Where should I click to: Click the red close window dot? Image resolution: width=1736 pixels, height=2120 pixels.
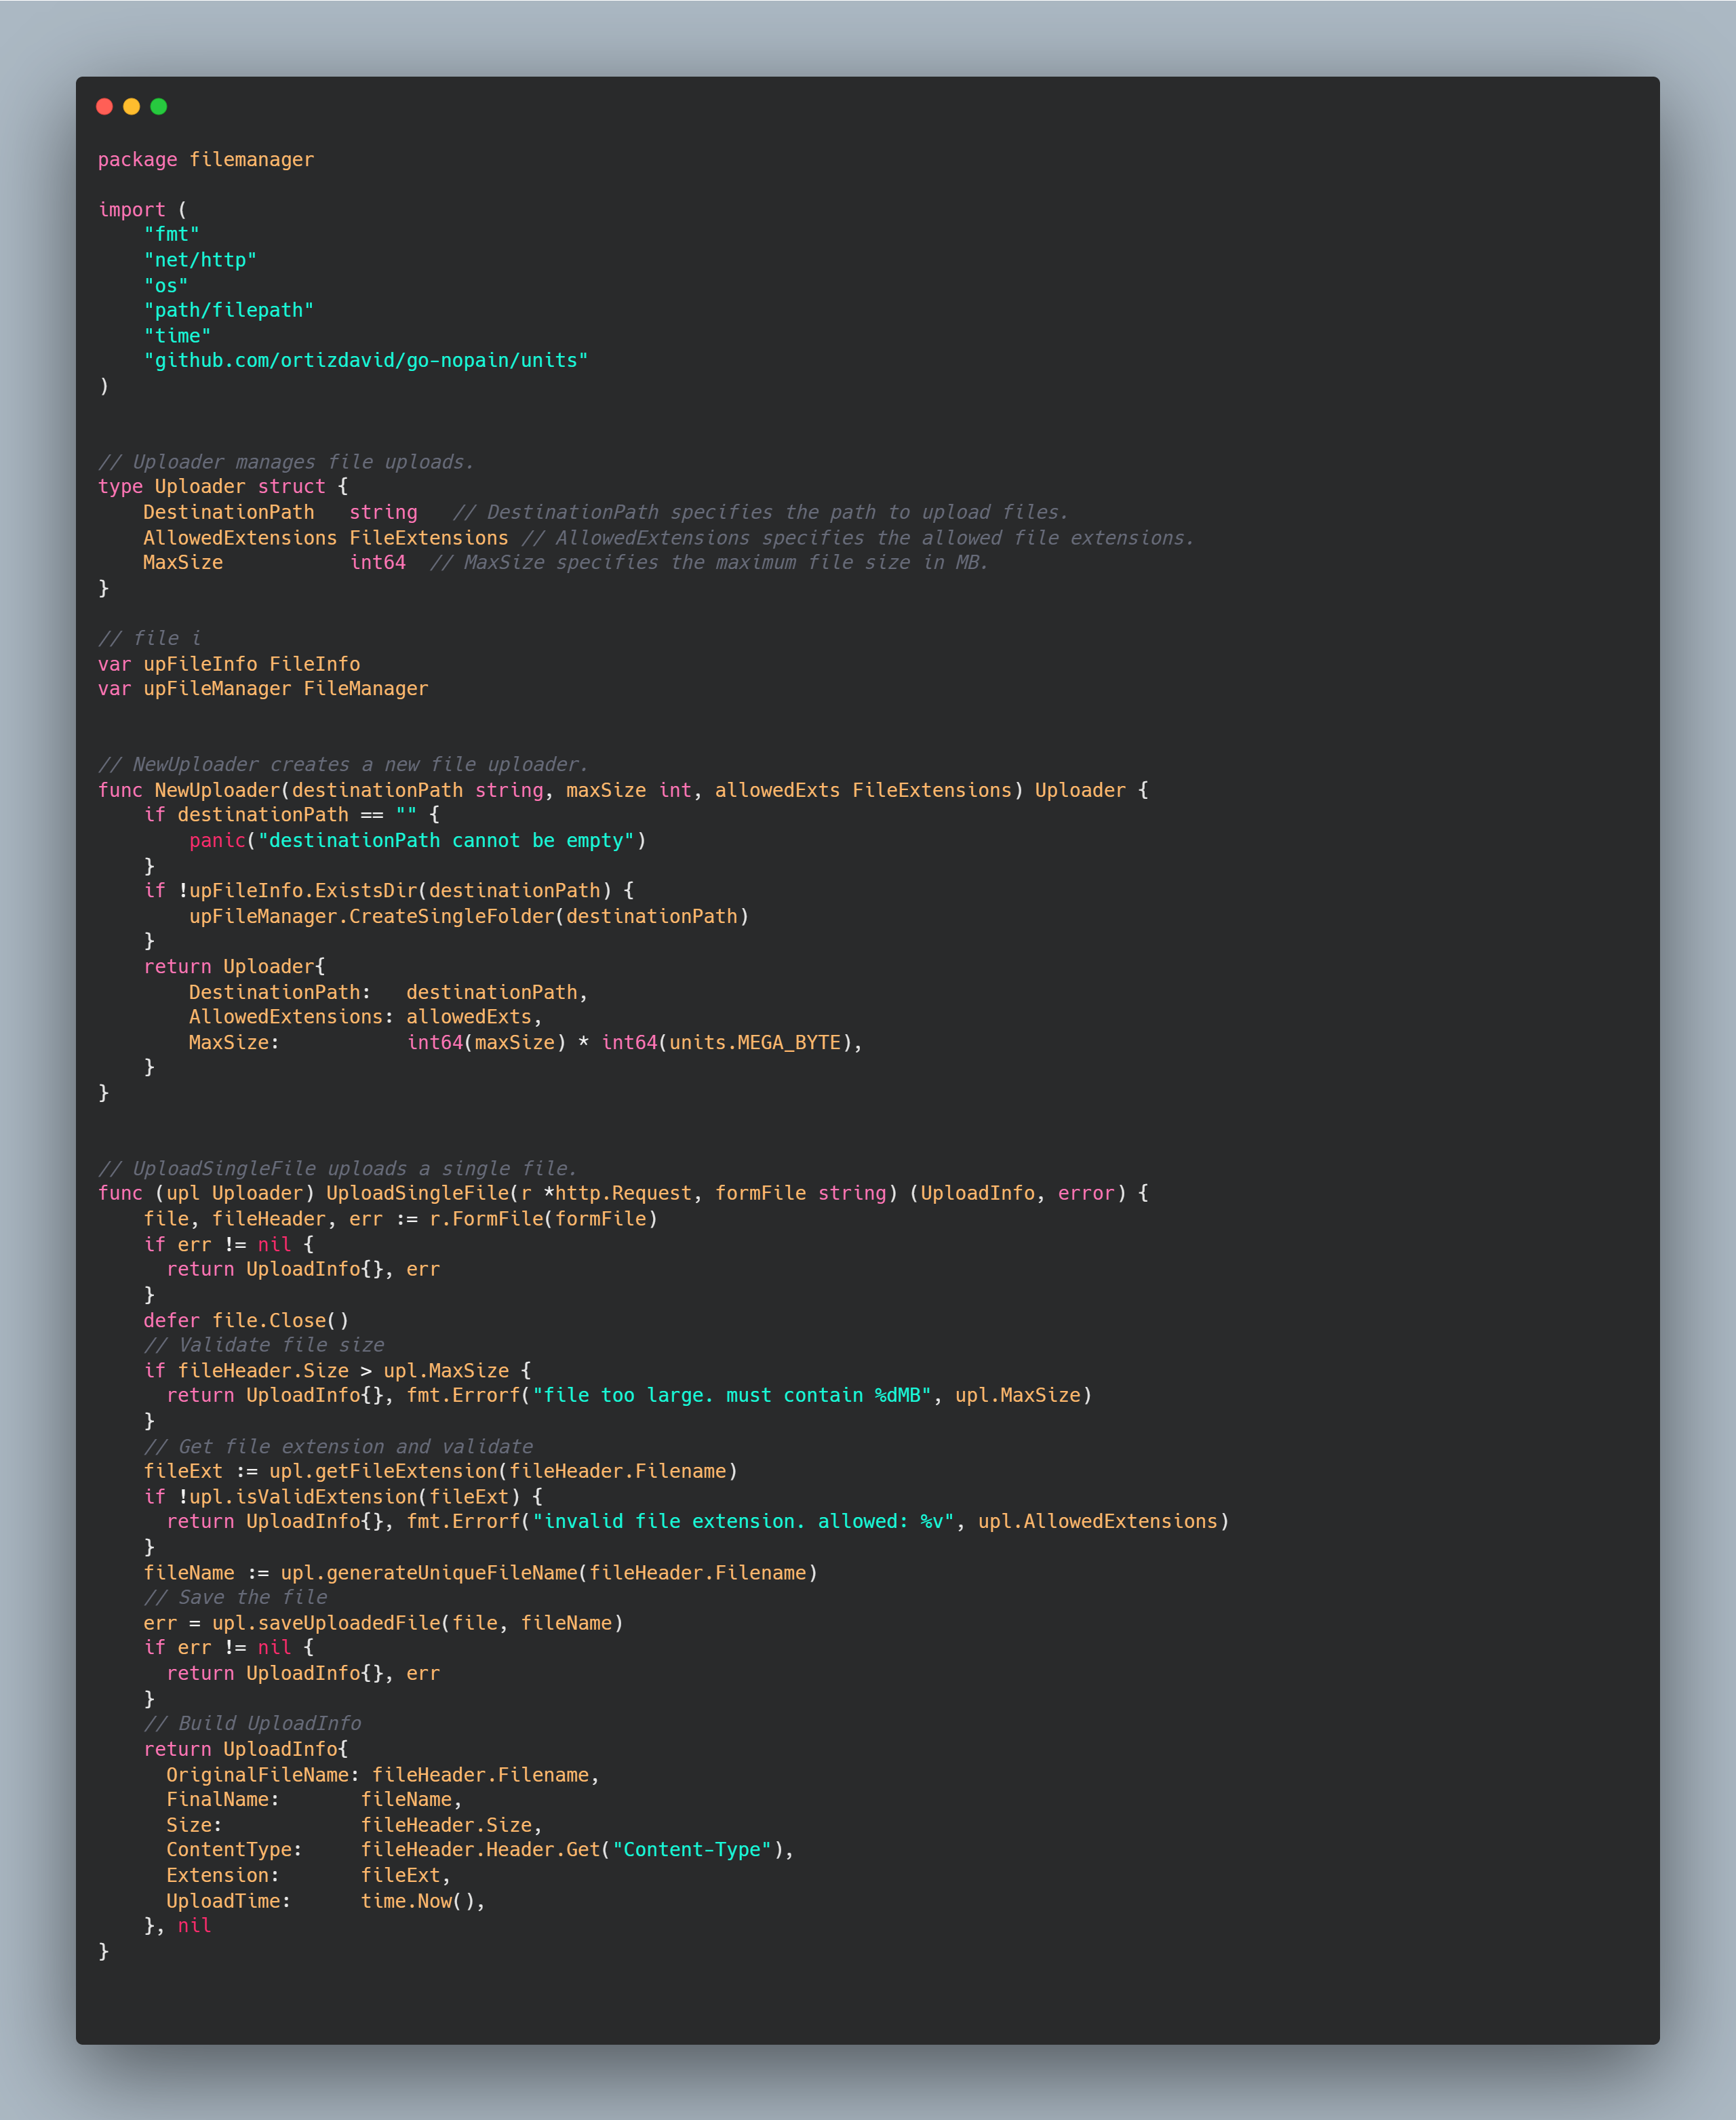pyautogui.click(x=104, y=106)
